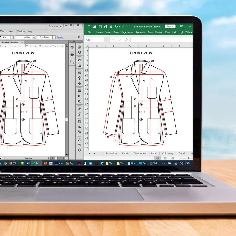The image size is (236, 236).
Task: Select column C header in Excel
Action: tap(130, 46)
